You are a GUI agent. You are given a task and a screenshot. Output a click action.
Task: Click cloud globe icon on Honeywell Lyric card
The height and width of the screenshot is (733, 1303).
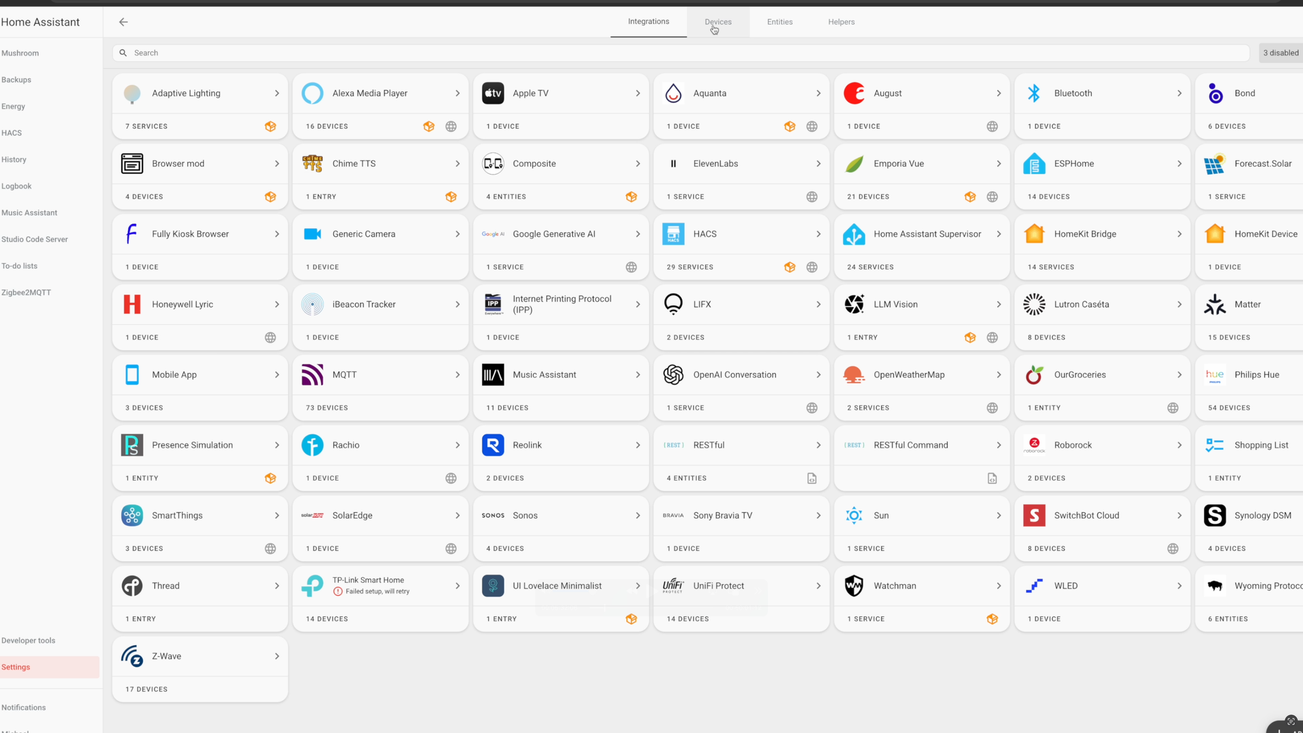[x=270, y=338]
